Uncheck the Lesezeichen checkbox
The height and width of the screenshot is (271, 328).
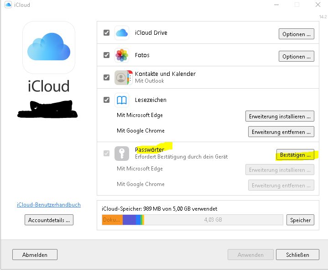106,100
